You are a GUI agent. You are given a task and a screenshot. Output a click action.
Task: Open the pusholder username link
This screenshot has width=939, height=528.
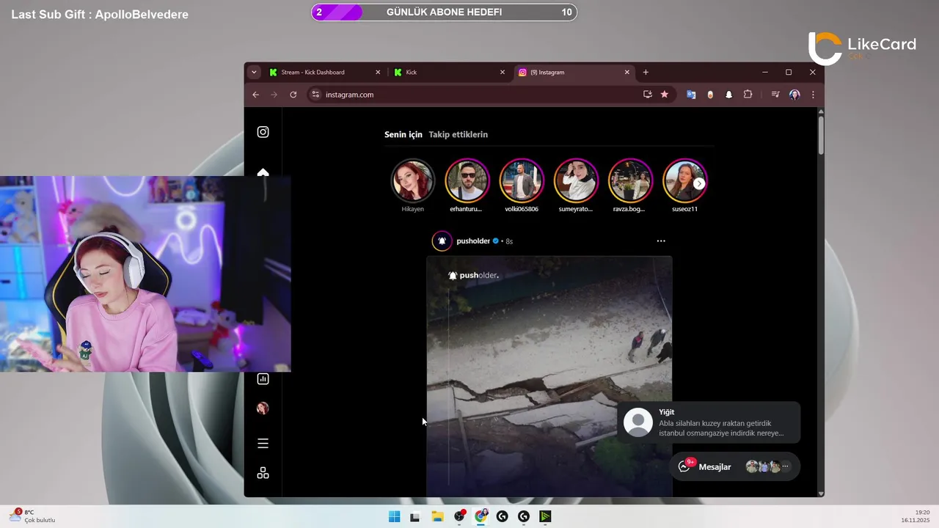(473, 241)
